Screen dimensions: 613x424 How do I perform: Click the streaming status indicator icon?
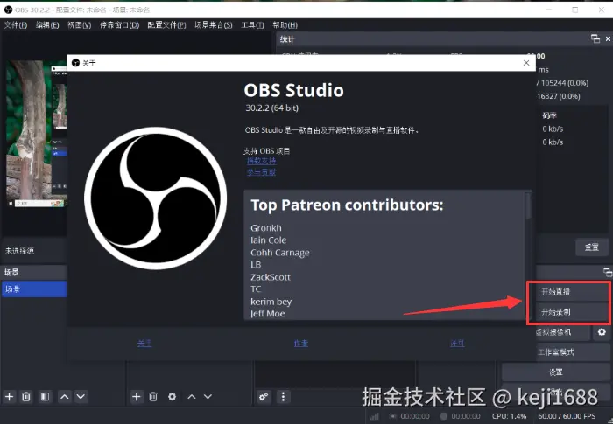(393, 416)
